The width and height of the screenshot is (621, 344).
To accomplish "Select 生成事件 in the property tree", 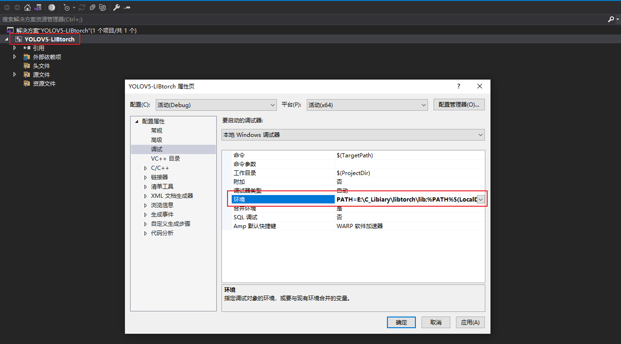I will (x=162, y=215).
